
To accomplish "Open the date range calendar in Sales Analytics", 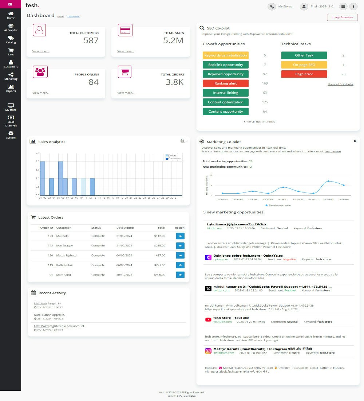I will click(x=183, y=141).
